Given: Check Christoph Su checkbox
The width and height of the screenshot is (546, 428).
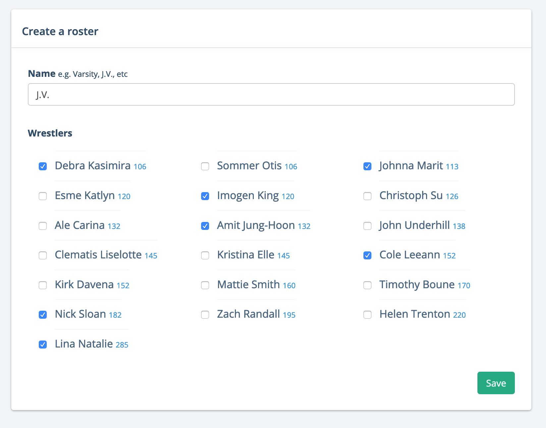Looking at the screenshot, I should point(367,196).
